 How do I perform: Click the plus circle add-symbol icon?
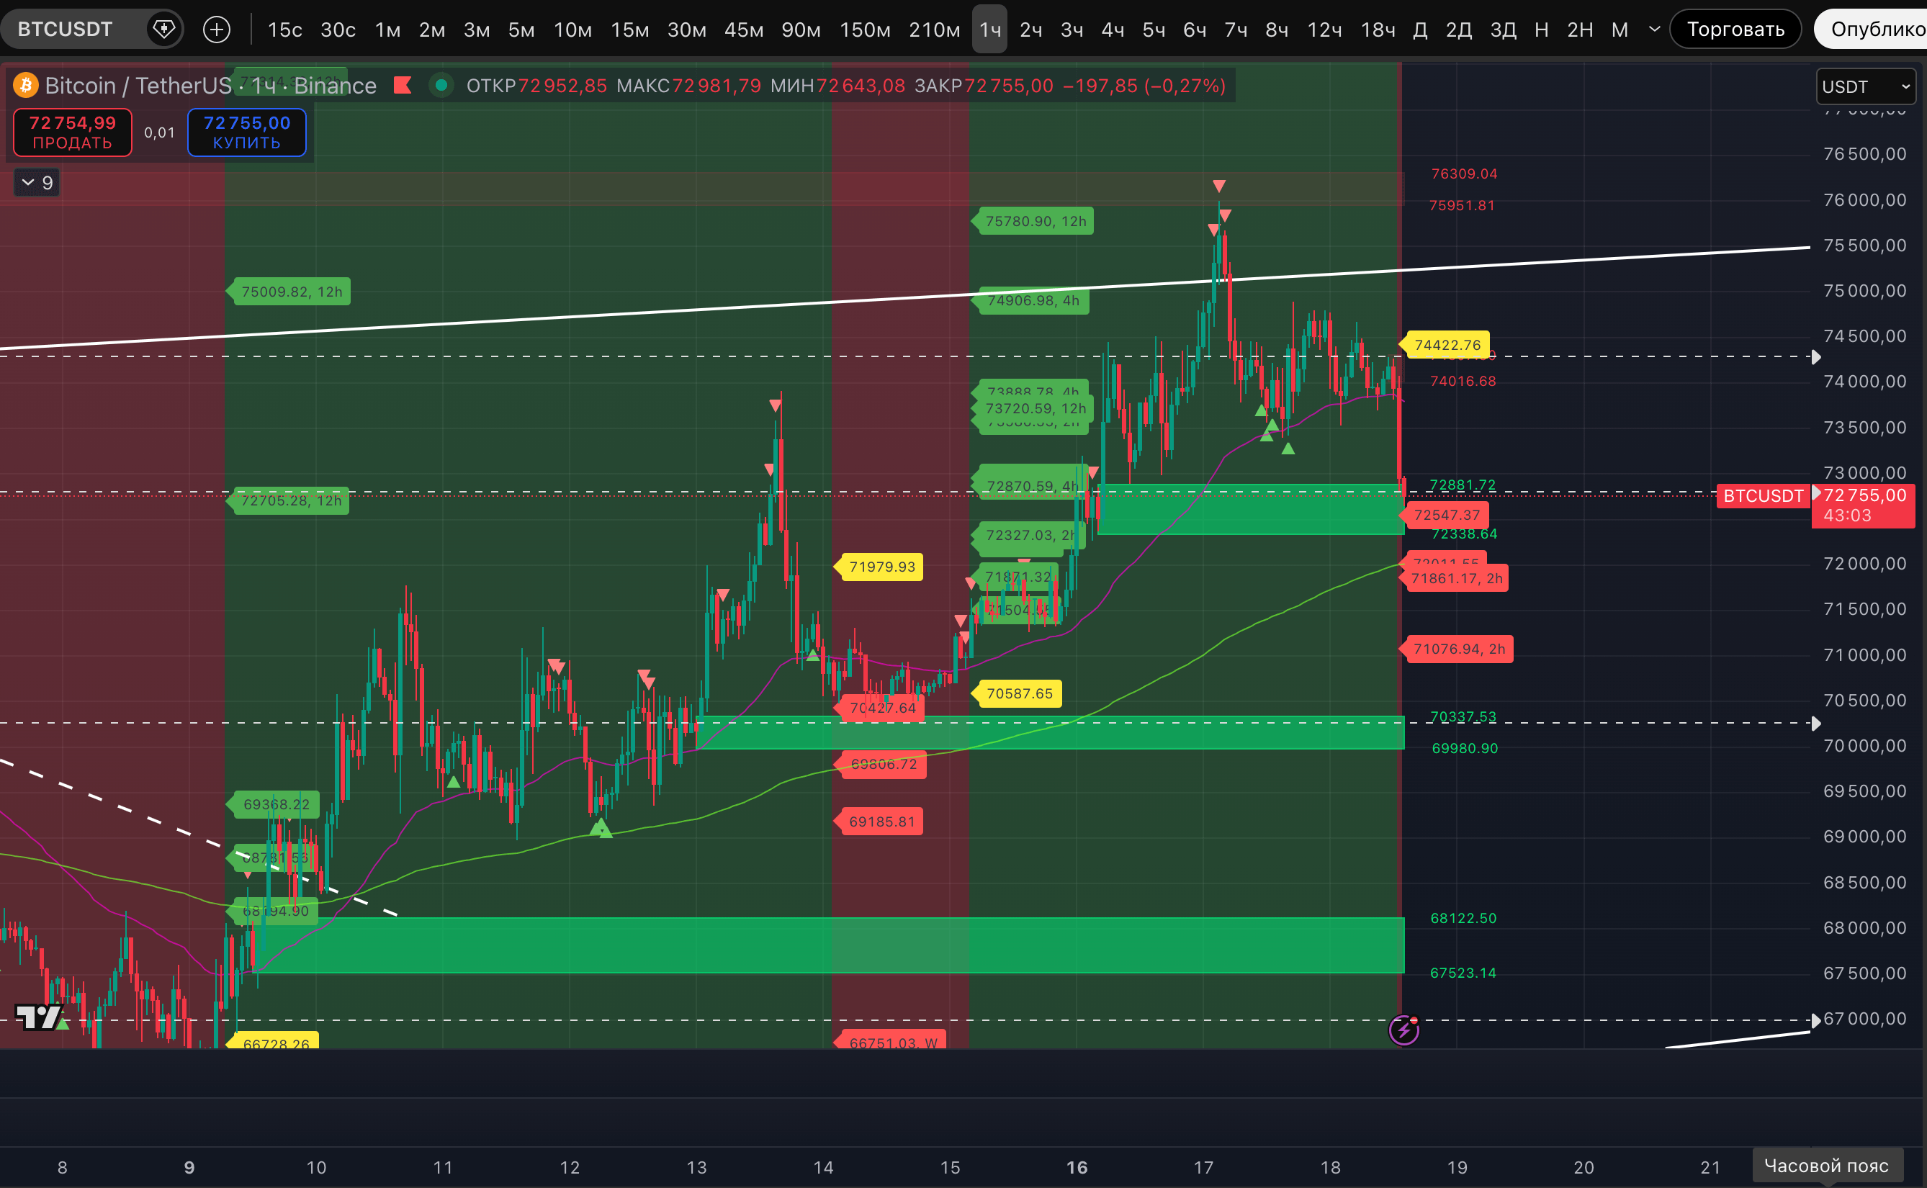pos(216,30)
